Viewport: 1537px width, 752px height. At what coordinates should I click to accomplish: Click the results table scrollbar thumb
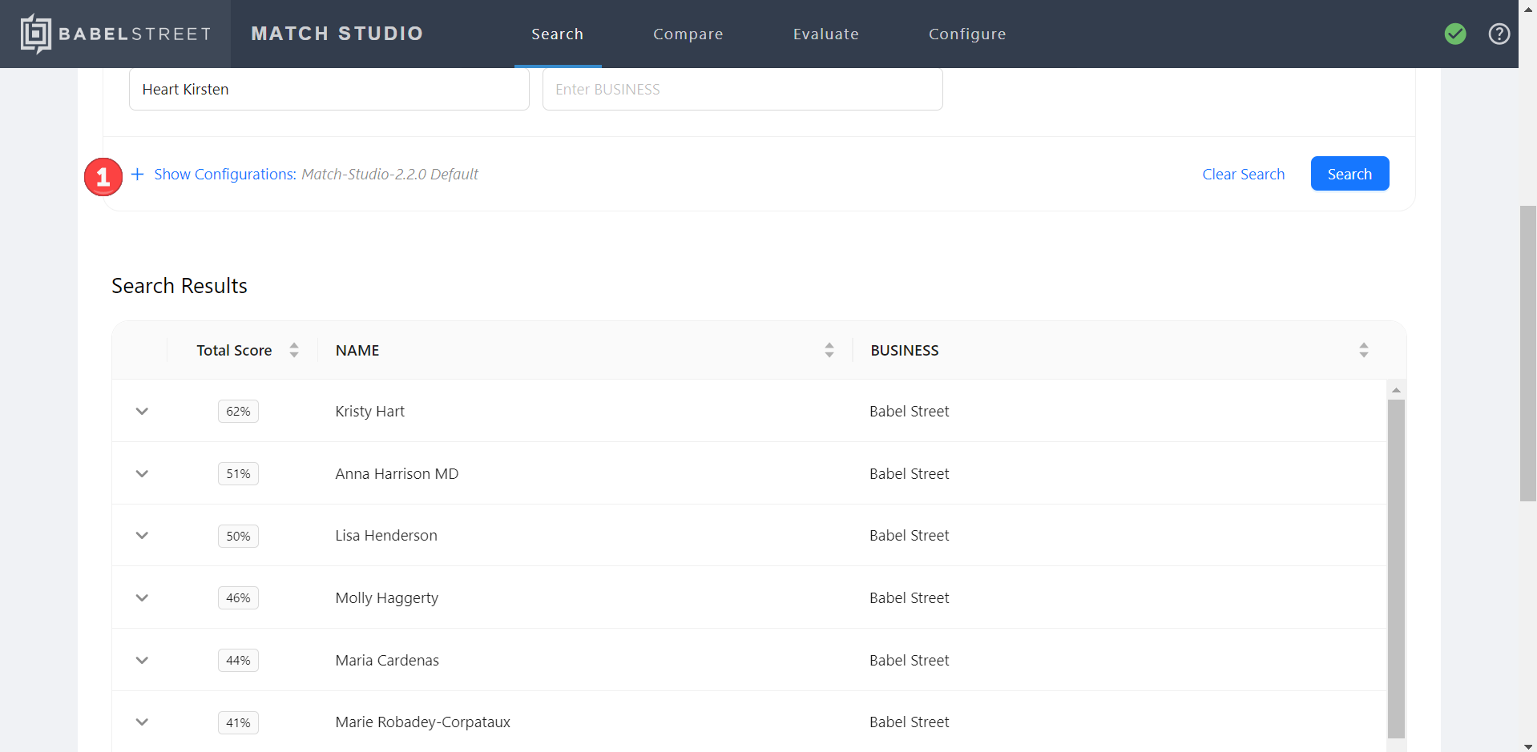(x=1396, y=569)
